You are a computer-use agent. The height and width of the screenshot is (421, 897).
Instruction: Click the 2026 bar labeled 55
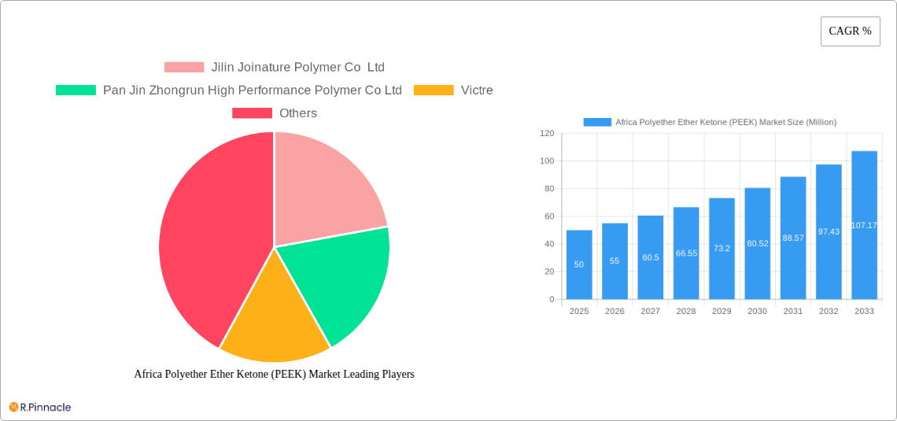(x=615, y=261)
